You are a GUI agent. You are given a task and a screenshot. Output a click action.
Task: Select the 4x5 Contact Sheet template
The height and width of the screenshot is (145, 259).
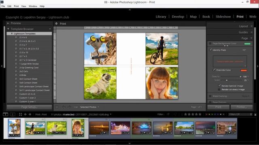[28, 79]
